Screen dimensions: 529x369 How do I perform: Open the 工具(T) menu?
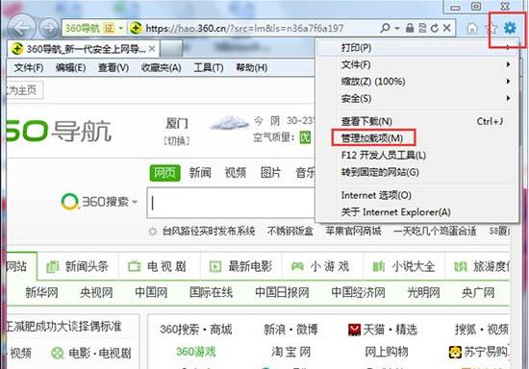click(x=209, y=68)
